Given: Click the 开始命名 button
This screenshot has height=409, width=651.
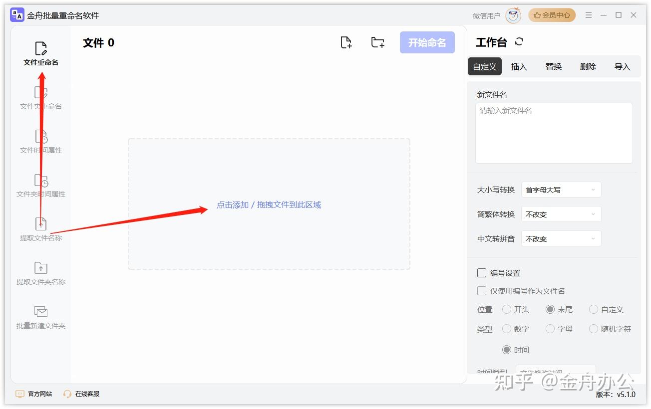Looking at the screenshot, I should pyautogui.click(x=427, y=42).
